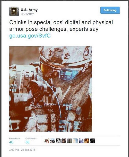Open the last dark retweeter avatar
The width and height of the screenshot is (129, 157).
(x=93, y=141)
